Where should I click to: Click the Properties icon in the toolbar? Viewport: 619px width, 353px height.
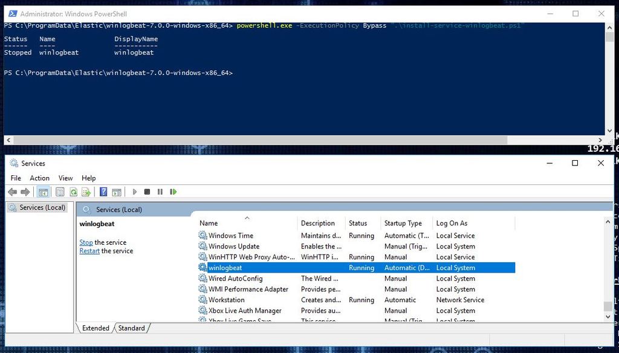click(x=60, y=192)
